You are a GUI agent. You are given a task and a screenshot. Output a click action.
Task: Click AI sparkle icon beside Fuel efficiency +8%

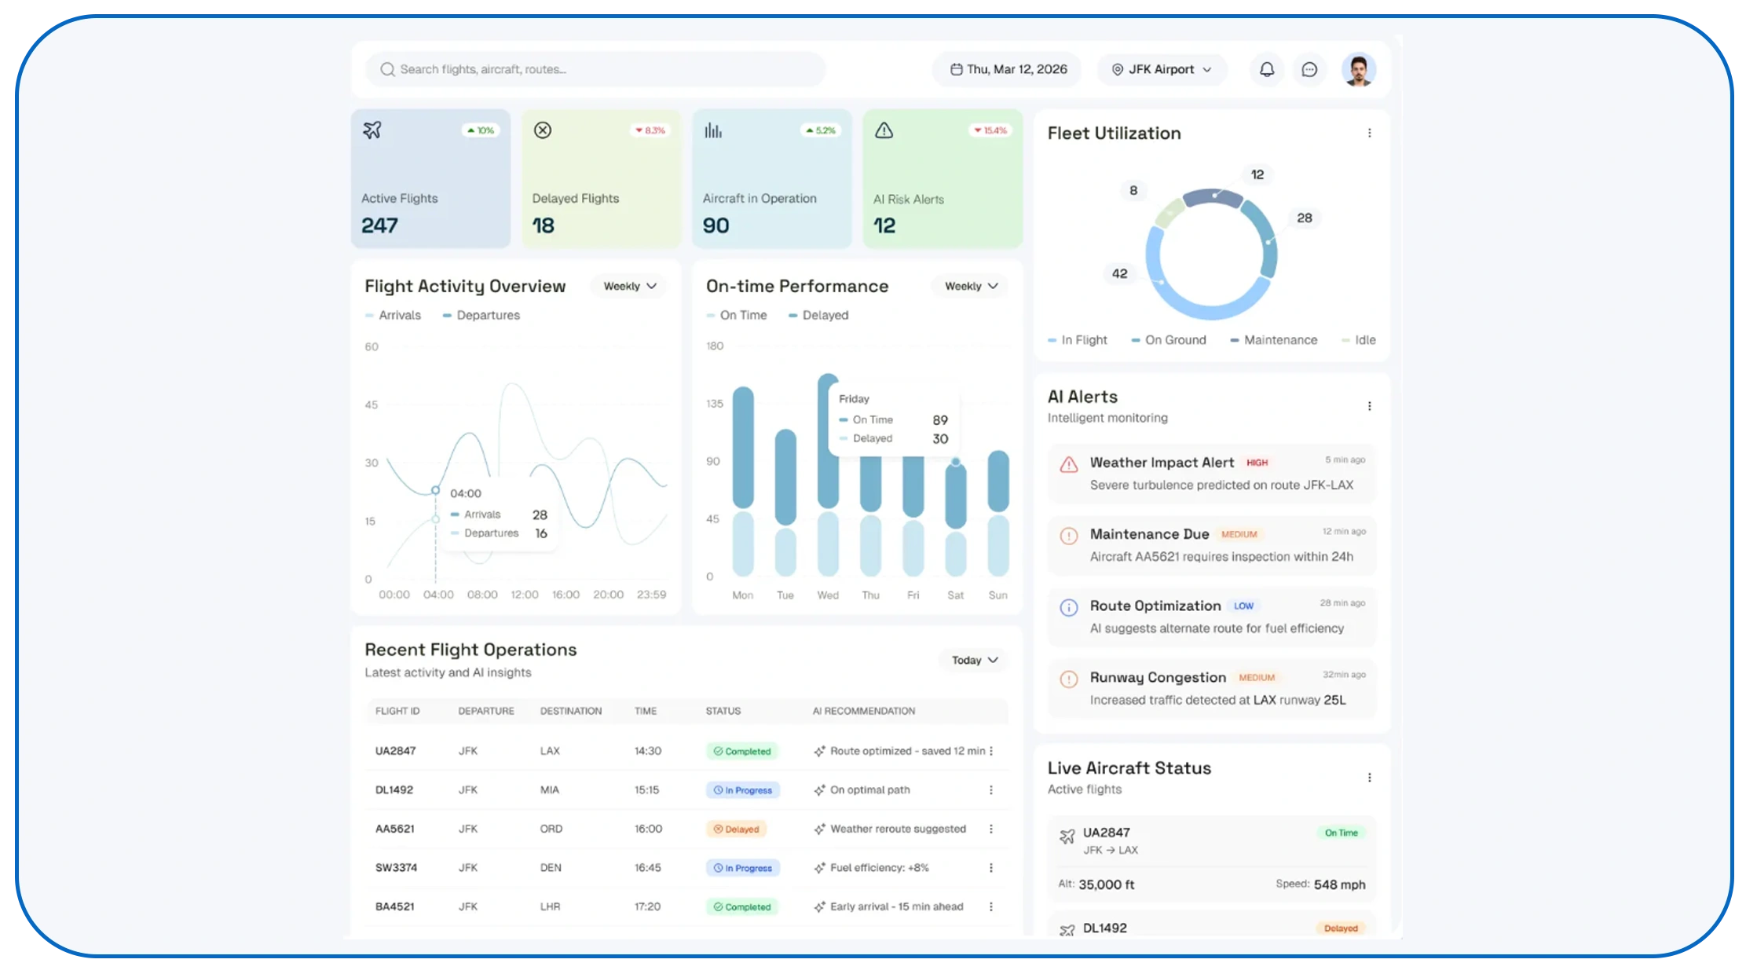pos(819,868)
